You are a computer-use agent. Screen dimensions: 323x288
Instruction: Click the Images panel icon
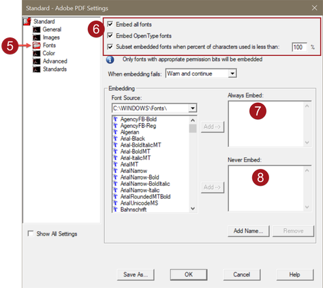coord(37,37)
